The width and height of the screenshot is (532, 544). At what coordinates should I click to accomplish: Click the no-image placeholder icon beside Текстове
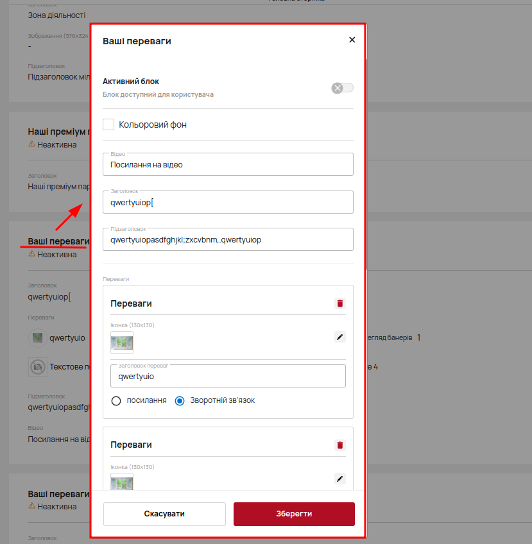coord(37,367)
